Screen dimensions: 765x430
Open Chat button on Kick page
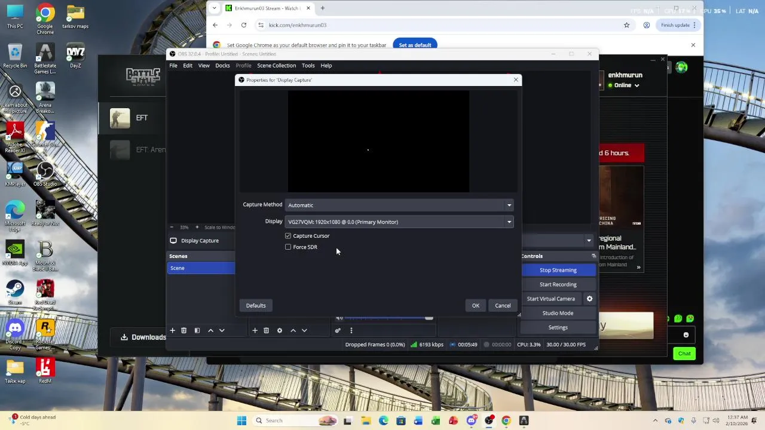click(684, 354)
